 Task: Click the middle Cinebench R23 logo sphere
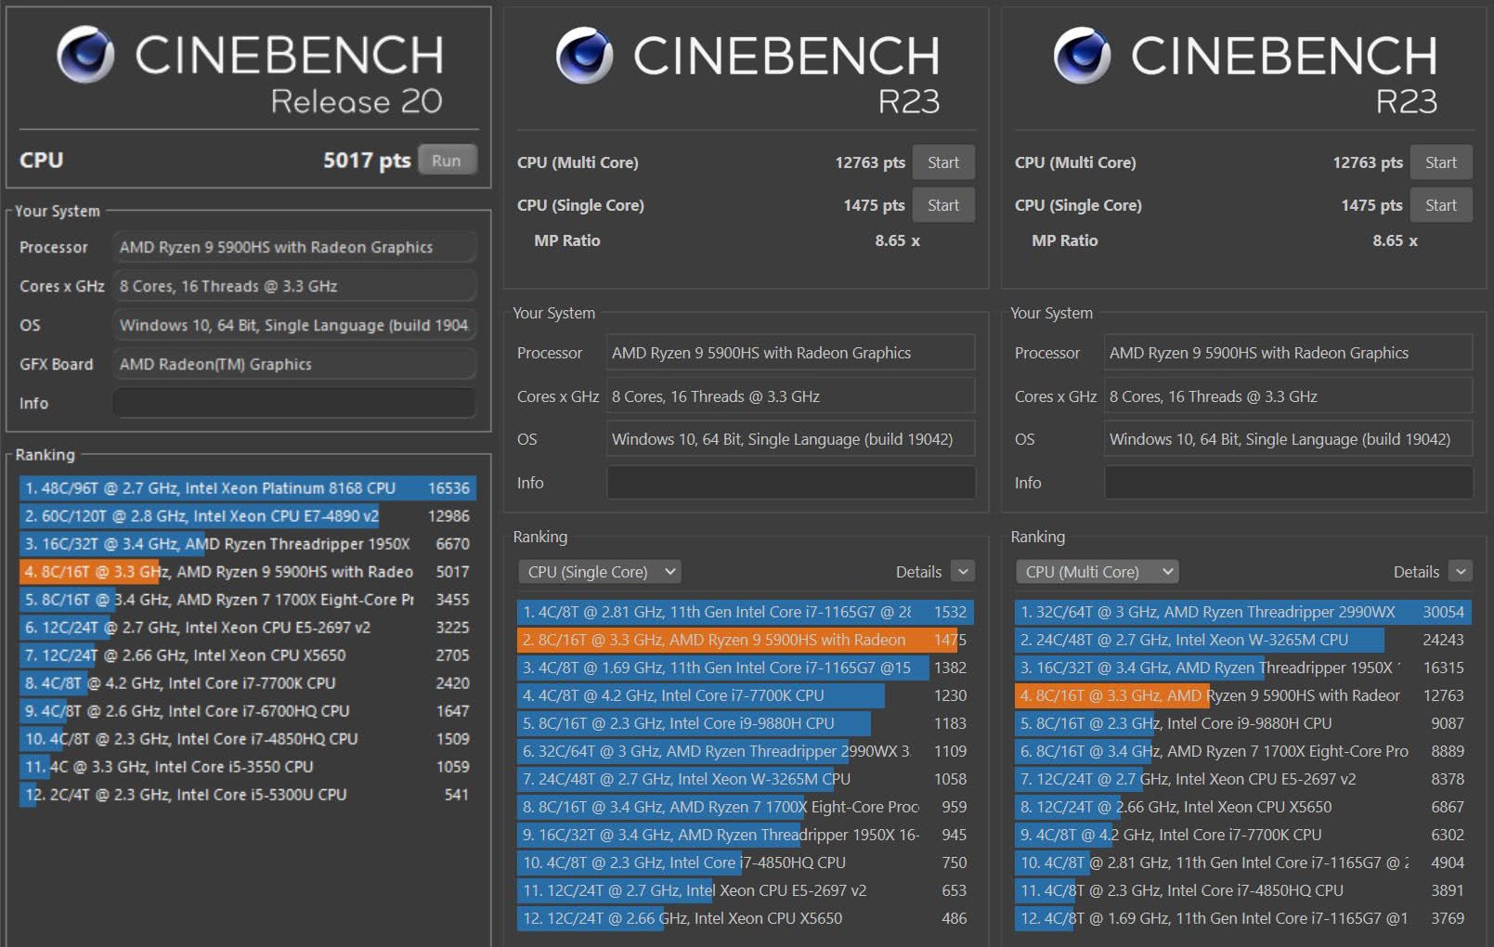click(x=584, y=55)
